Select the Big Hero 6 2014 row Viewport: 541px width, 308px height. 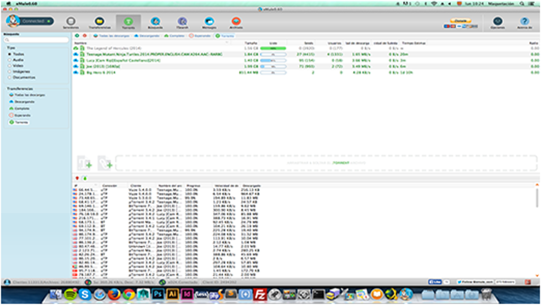(306, 73)
